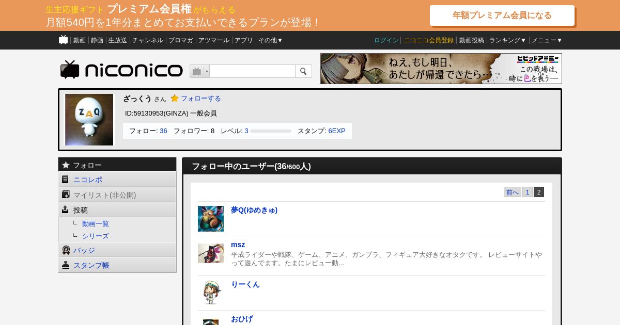
Task: Click the gold star follow icon
Action: (175, 98)
